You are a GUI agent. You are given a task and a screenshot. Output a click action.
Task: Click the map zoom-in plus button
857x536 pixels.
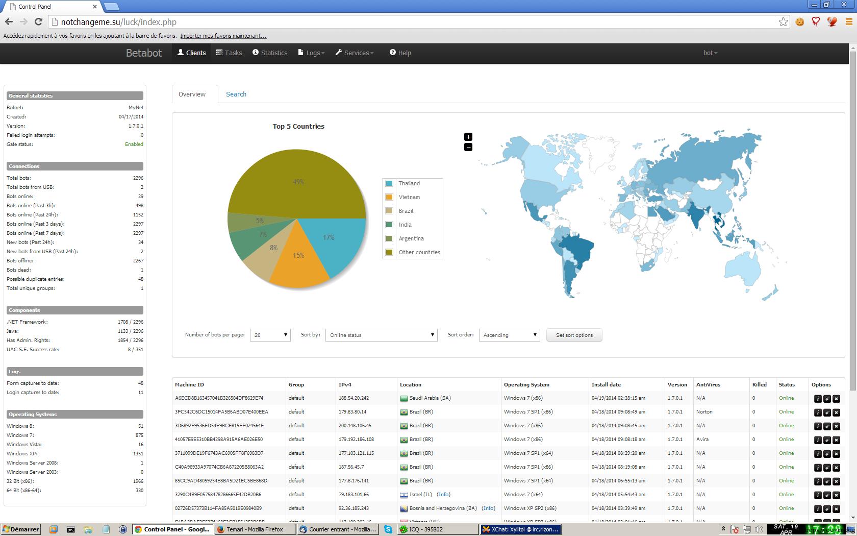point(468,137)
